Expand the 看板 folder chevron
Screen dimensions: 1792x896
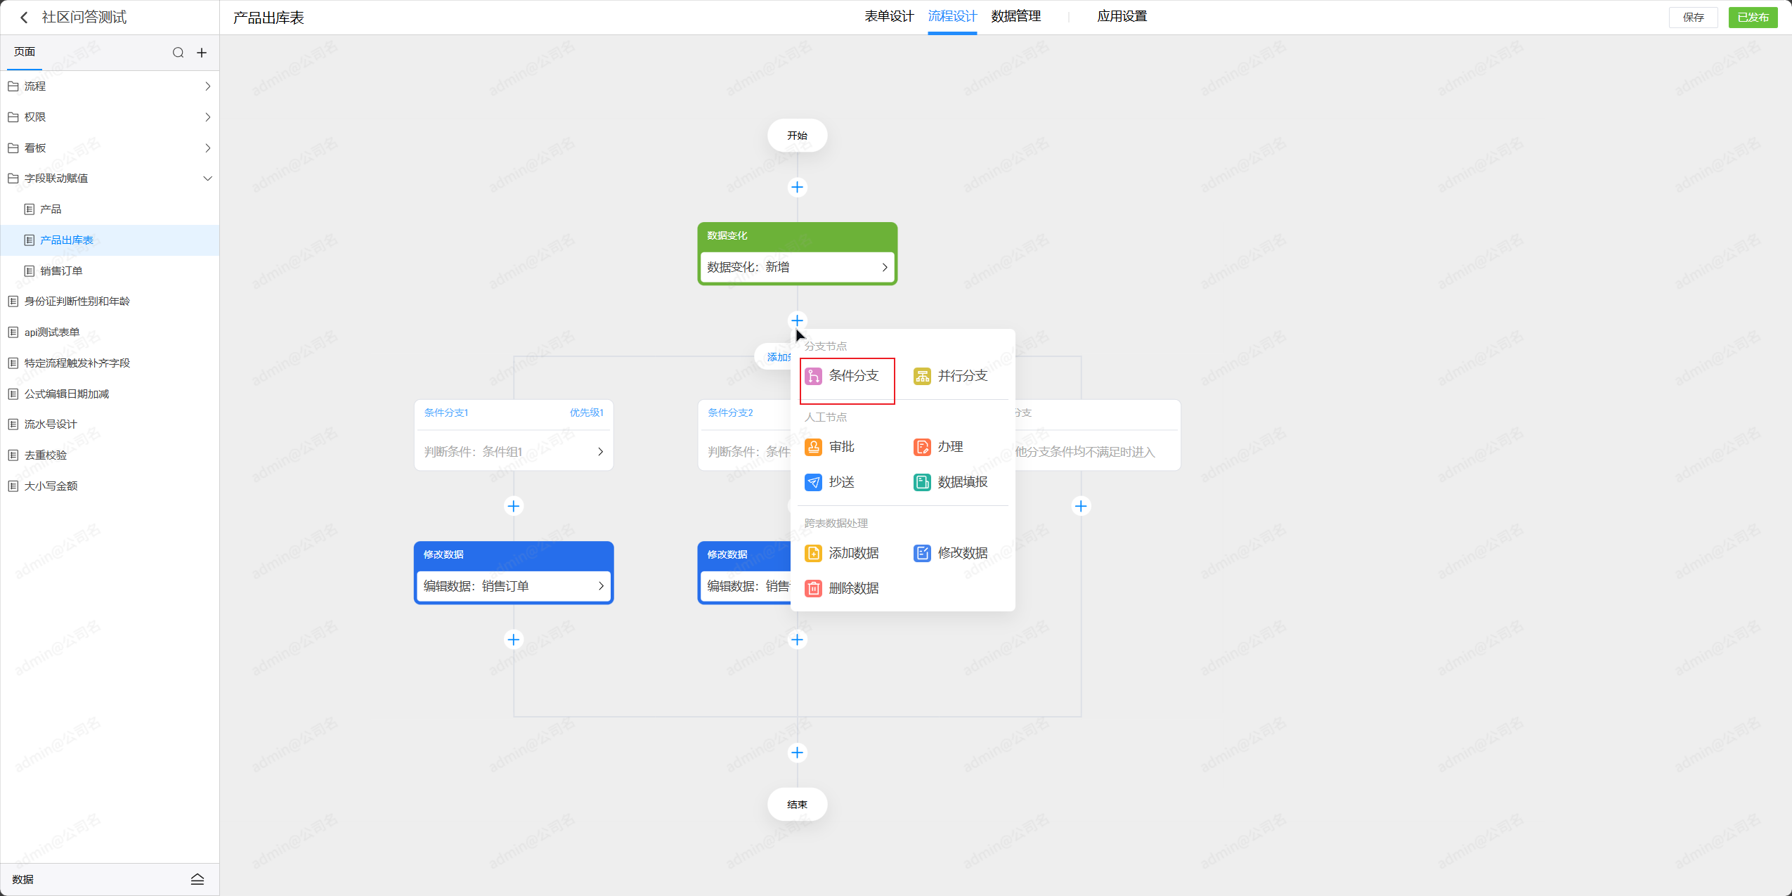click(207, 148)
